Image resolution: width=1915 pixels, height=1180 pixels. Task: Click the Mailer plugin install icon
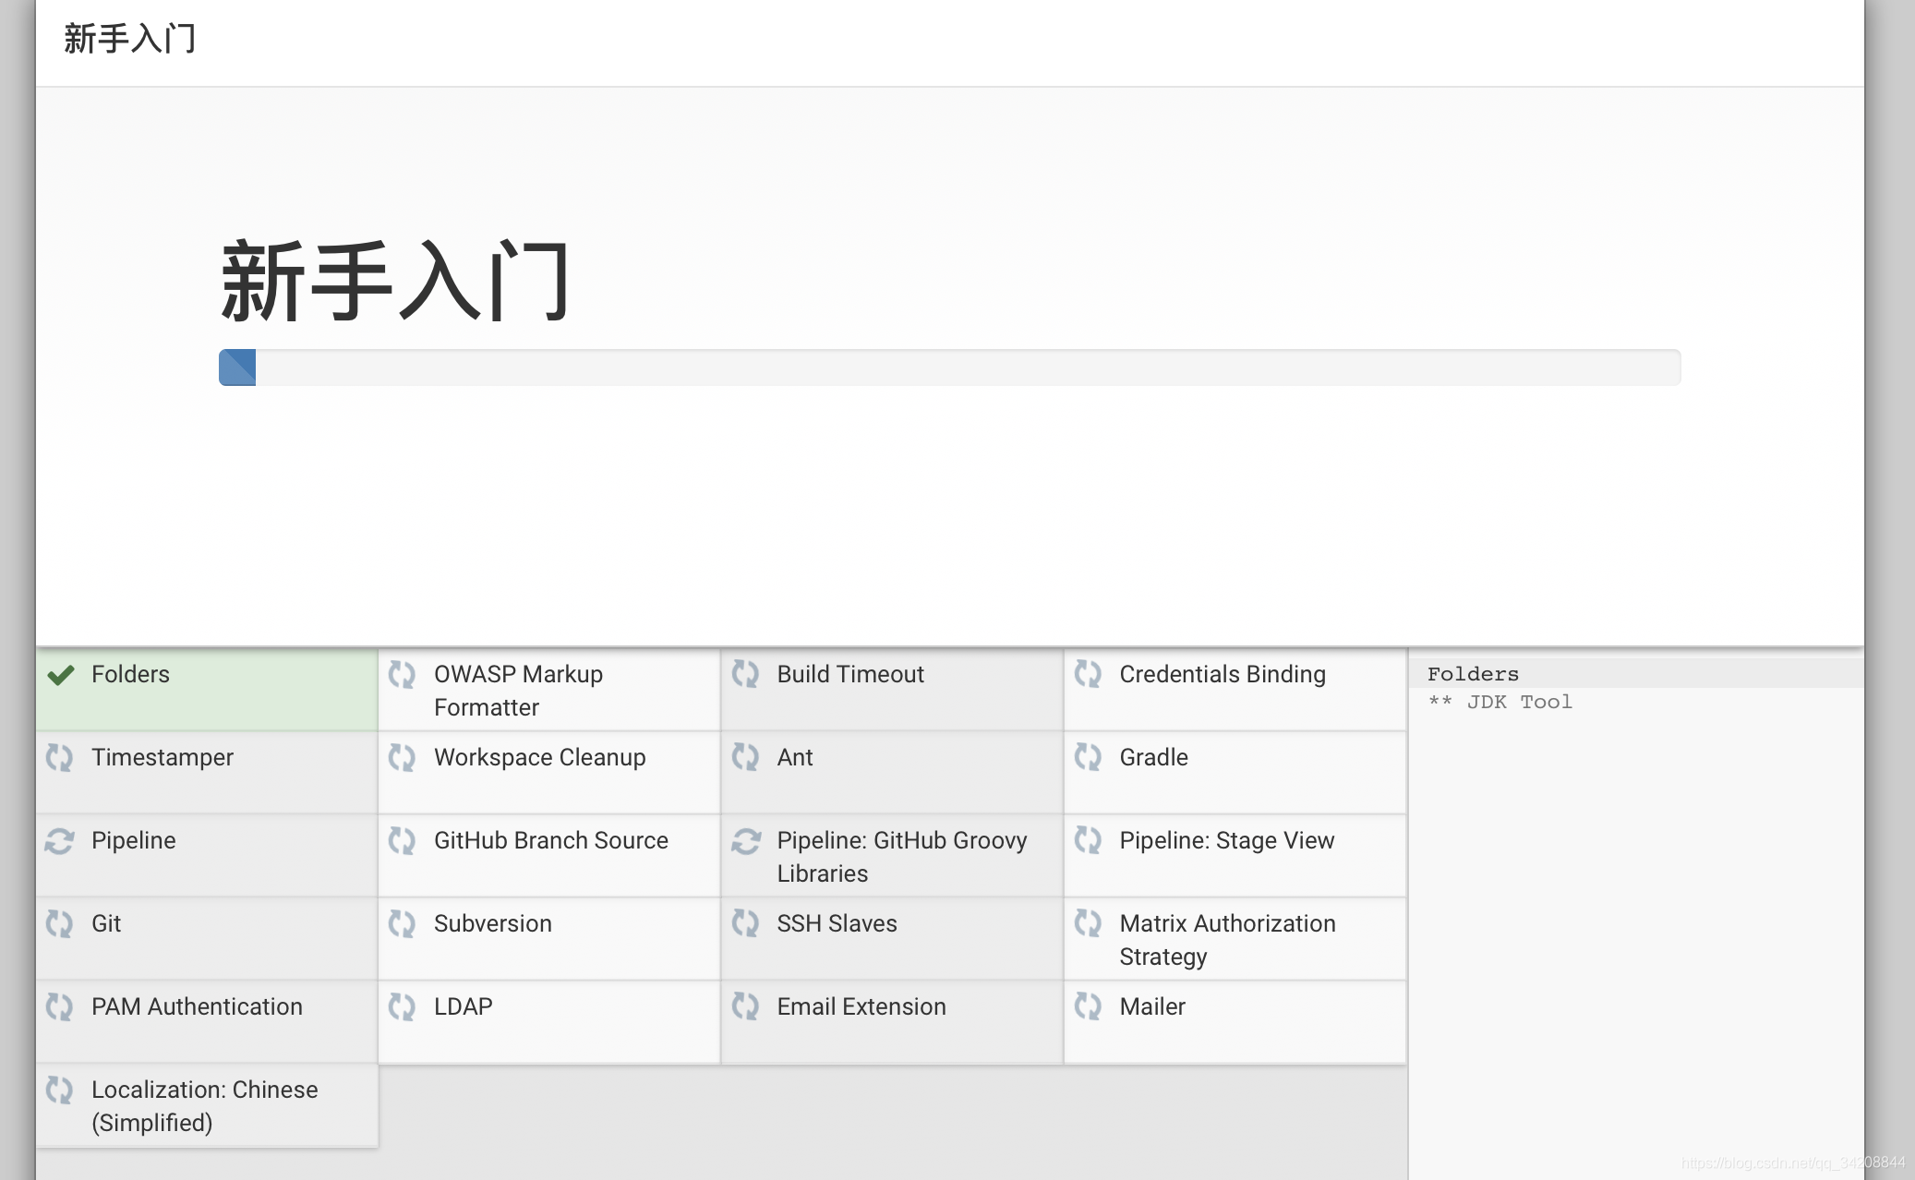(x=1088, y=1005)
